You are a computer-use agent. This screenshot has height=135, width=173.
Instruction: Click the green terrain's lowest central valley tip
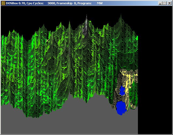(86, 102)
